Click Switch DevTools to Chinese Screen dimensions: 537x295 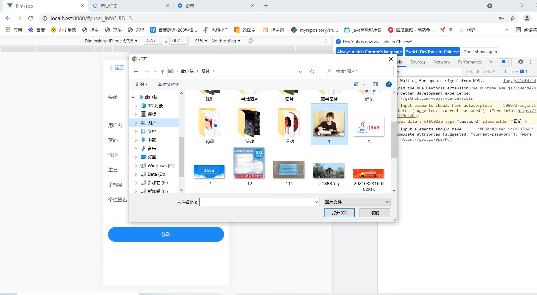(432, 52)
